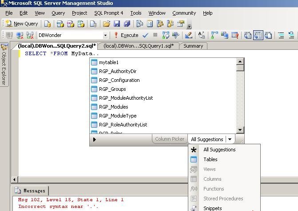Comment out the selected lines
Viewport: 298px width, 211px height.
click(x=281, y=35)
